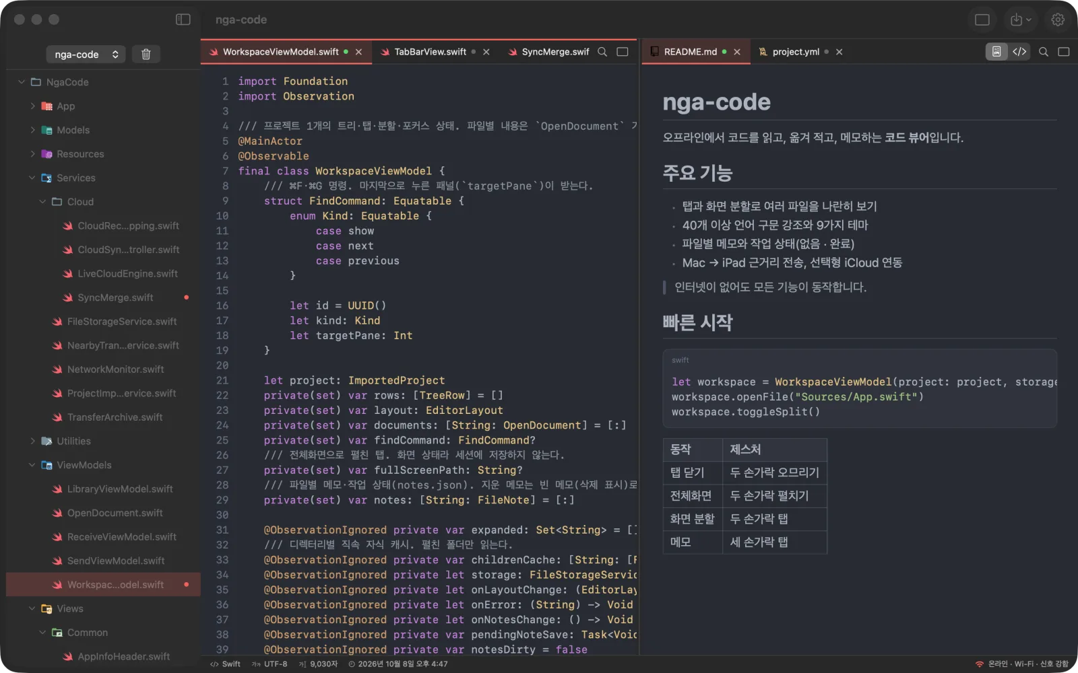Collapse the Cloud folder
1078x673 pixels.
[42, 202]
